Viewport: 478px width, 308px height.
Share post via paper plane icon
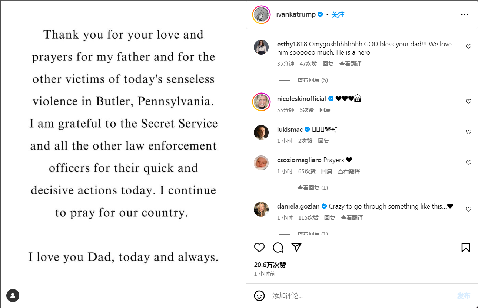point(296,248)
